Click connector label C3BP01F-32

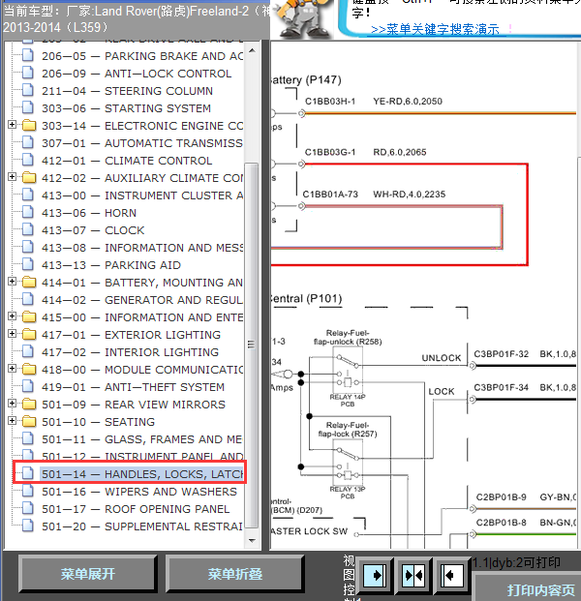pyautogui.click(x=502, y=354)
